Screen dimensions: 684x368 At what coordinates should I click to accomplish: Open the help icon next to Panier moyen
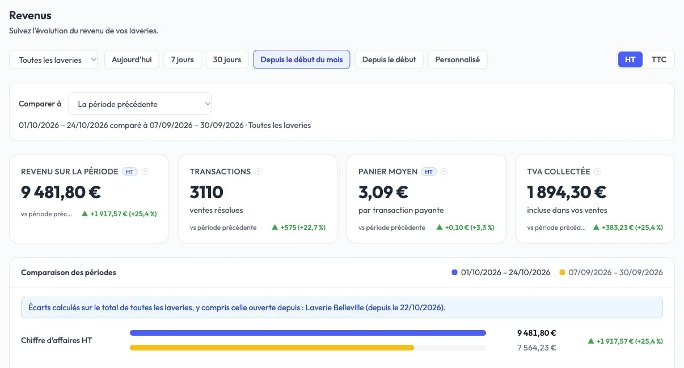pyautogui.click(x=444, y=172)
